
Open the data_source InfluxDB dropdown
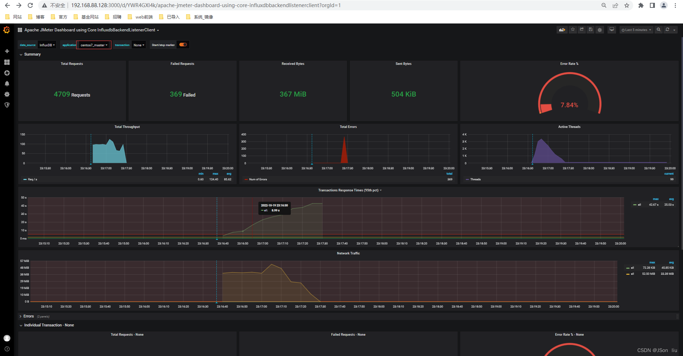pyautogui.click(x=47, y=45)
